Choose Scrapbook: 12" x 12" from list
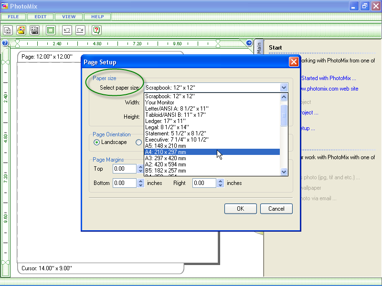 212,96
